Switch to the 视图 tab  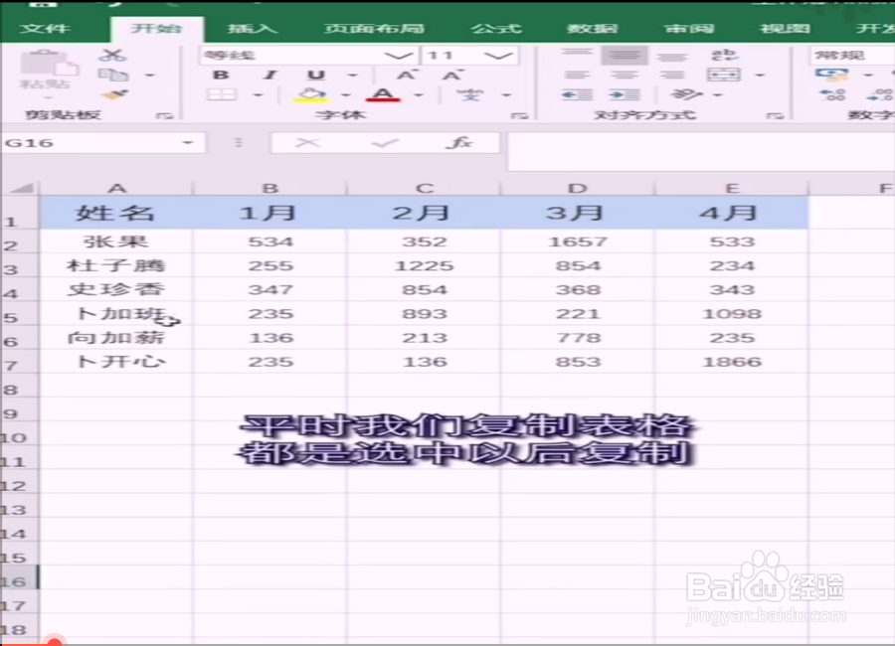click(785, 28)
